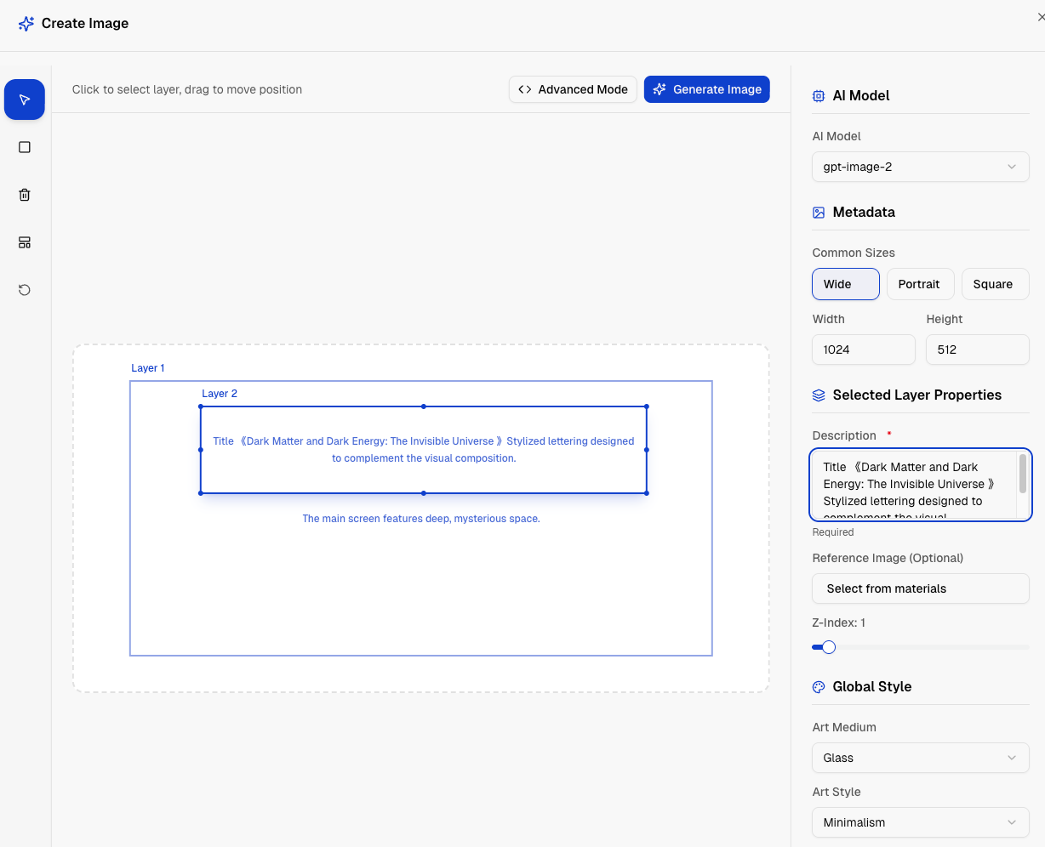Select the Portrait size option
This screenshot has width=1045, height=847.
pos(920,284)
